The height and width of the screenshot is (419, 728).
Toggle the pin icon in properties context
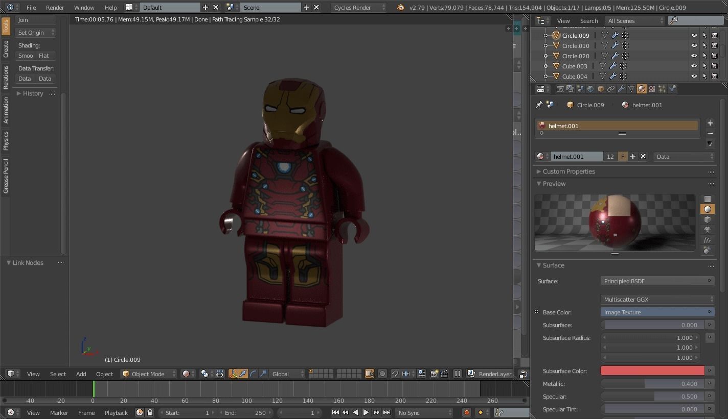pos(539,105)
